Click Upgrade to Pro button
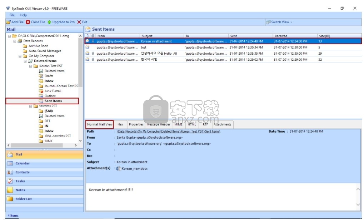Viewport: 364px width, 220px height. pos(61,22)
